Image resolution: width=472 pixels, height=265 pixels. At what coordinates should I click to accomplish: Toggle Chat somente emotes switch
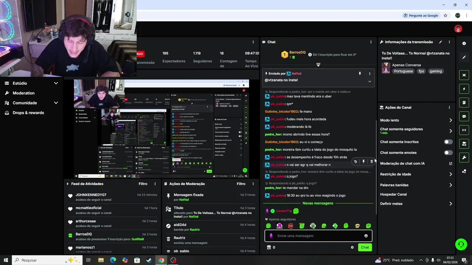click(x=448, y=153)
